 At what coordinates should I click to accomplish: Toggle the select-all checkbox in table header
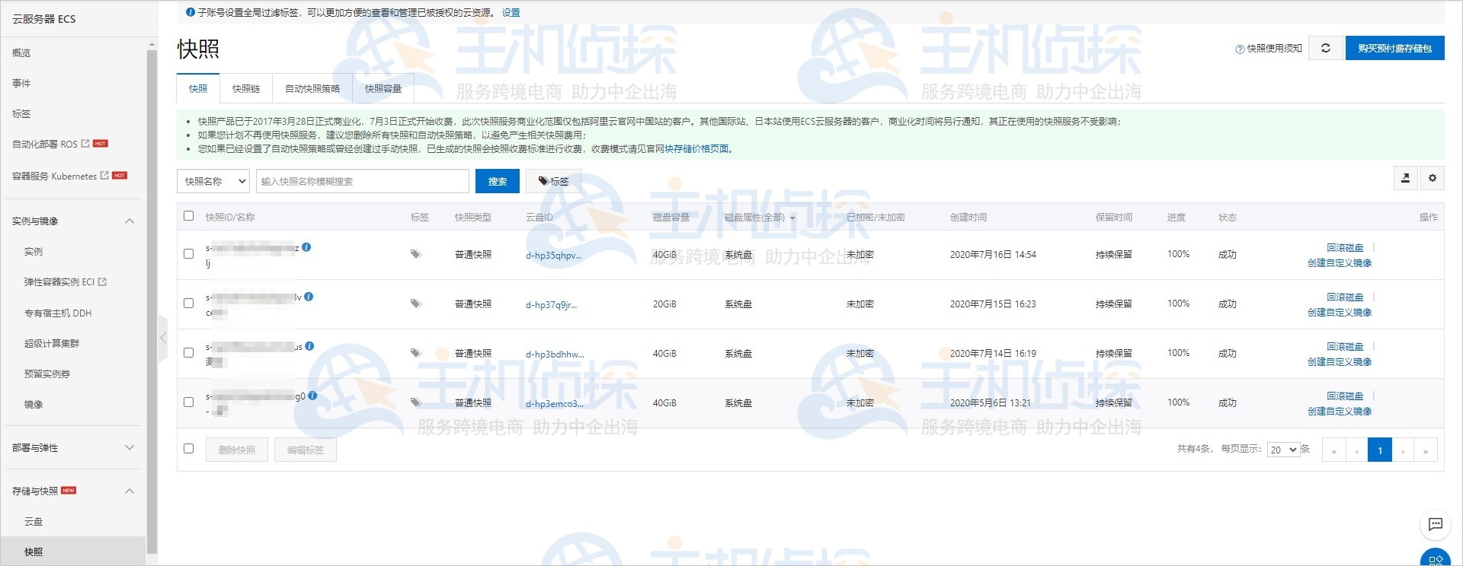188,216
